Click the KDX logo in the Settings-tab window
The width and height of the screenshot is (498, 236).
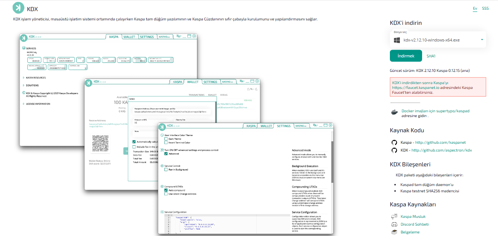pyautogui.click(x=162, y=127)
